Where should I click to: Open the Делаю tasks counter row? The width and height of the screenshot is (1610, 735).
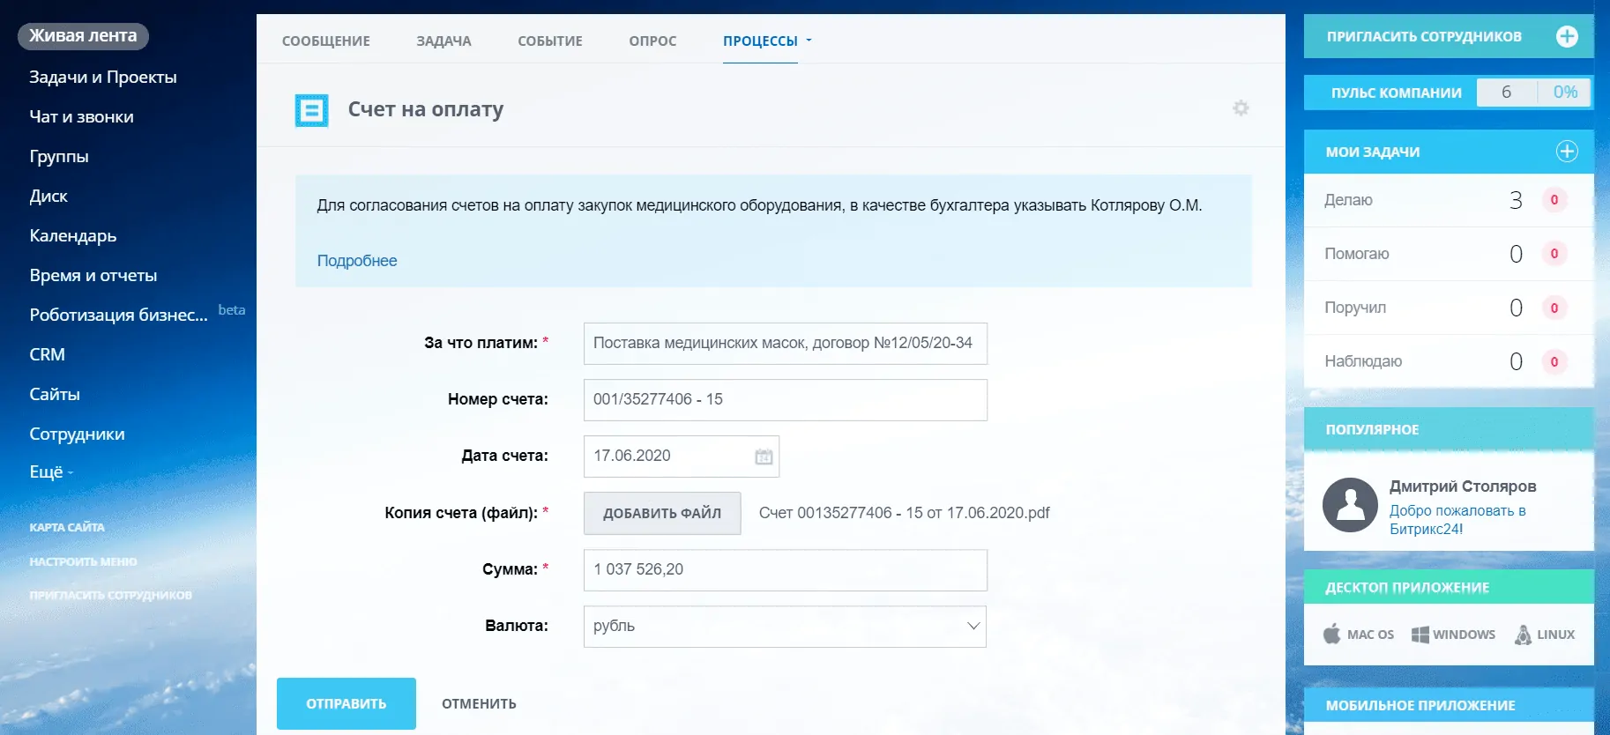1448,201
